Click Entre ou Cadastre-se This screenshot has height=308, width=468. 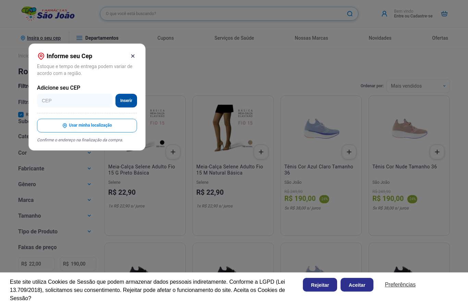[x=413, y=16]
